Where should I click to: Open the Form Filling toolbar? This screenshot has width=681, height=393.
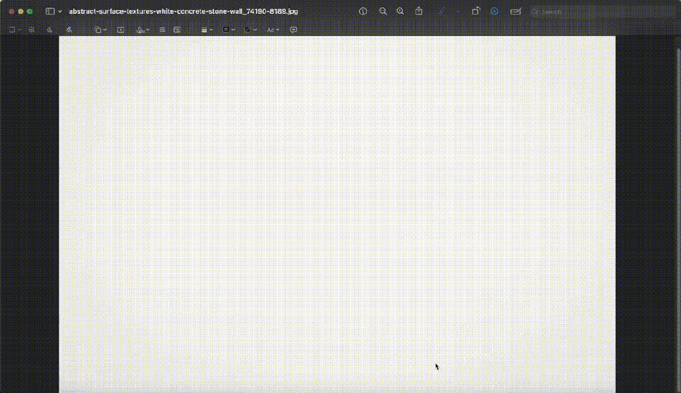tap(516, 11)
